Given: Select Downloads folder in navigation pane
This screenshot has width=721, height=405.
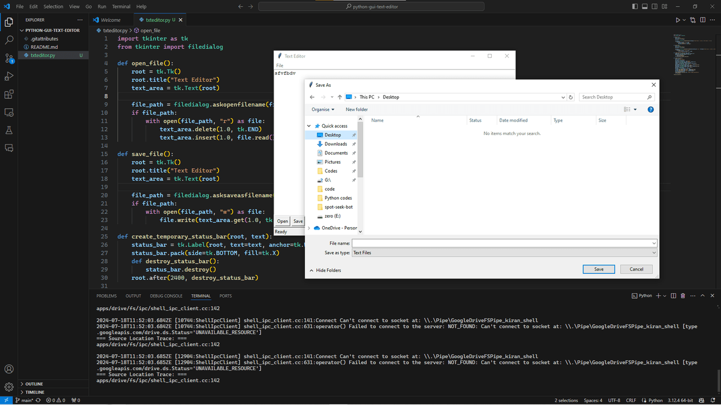Looking at the screenshot, I should point(336,144).
